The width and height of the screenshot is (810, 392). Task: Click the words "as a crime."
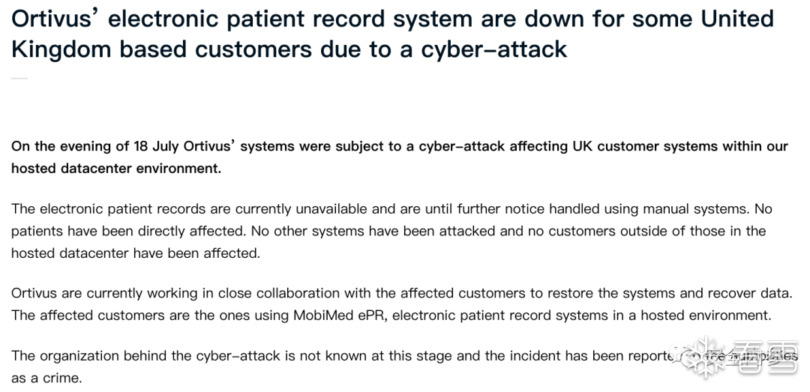click(x=46, y=379)
